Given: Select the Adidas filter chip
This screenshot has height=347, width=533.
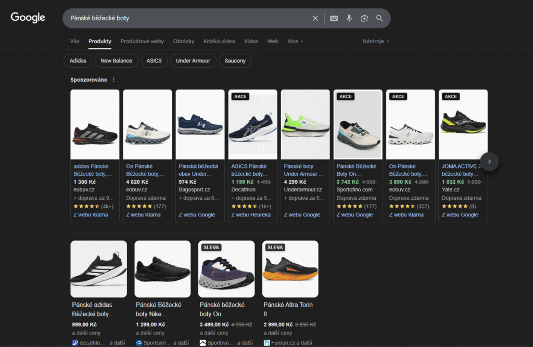Looking at the screenshot, I should pyautogui.click(x=78, y=61).
